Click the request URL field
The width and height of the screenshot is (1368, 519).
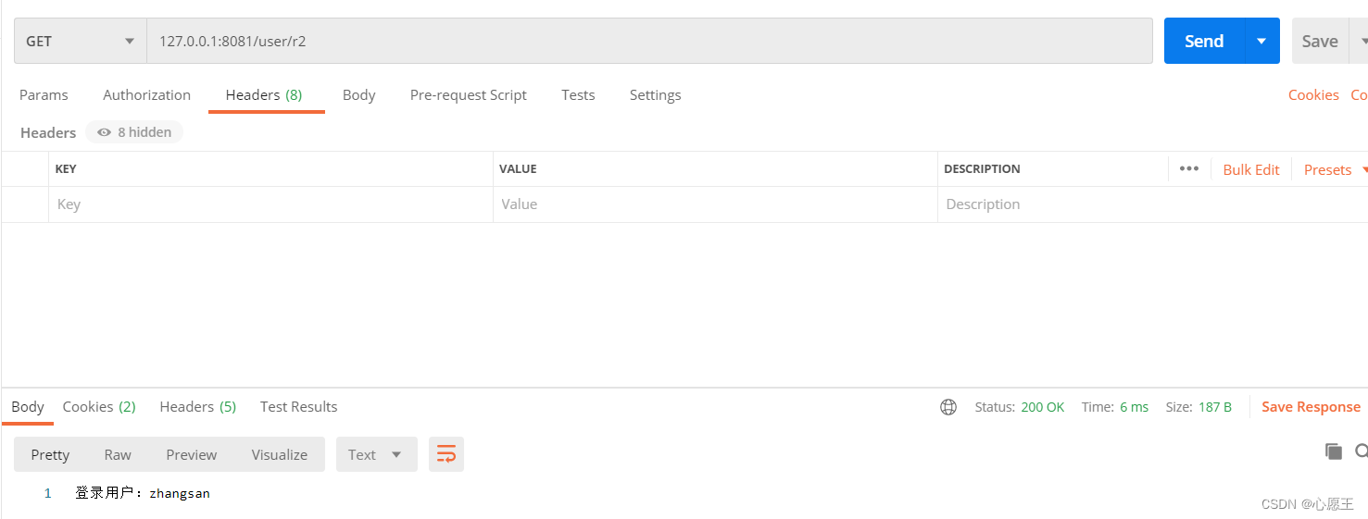click(649, 41)
